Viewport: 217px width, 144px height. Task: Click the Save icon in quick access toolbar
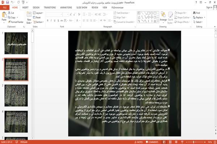tap(8, 3)
